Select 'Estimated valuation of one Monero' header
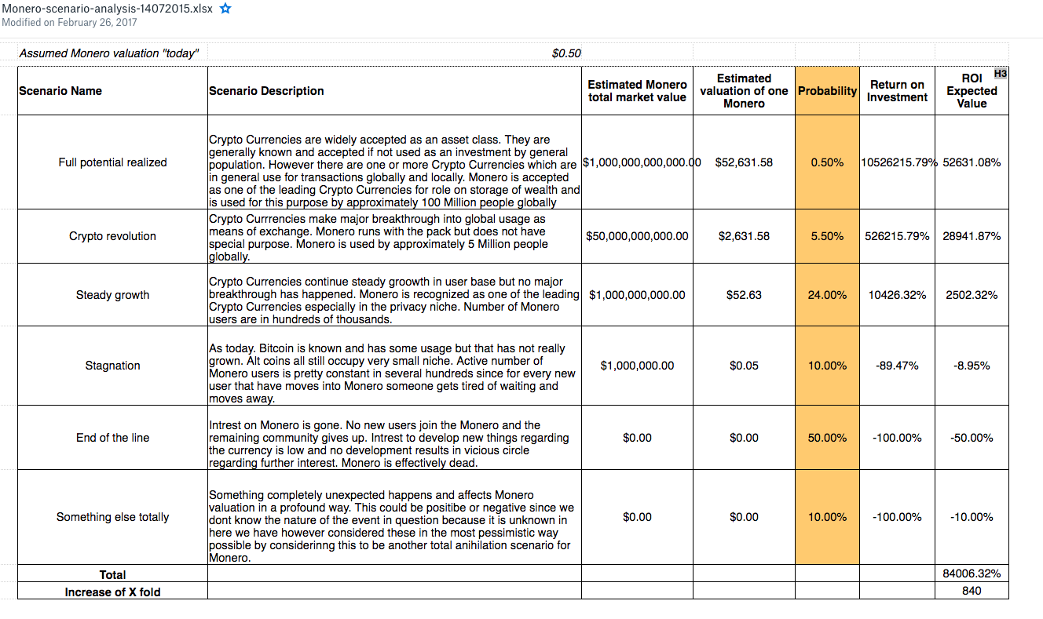The image size is (1043, 619). pos(744,91)
